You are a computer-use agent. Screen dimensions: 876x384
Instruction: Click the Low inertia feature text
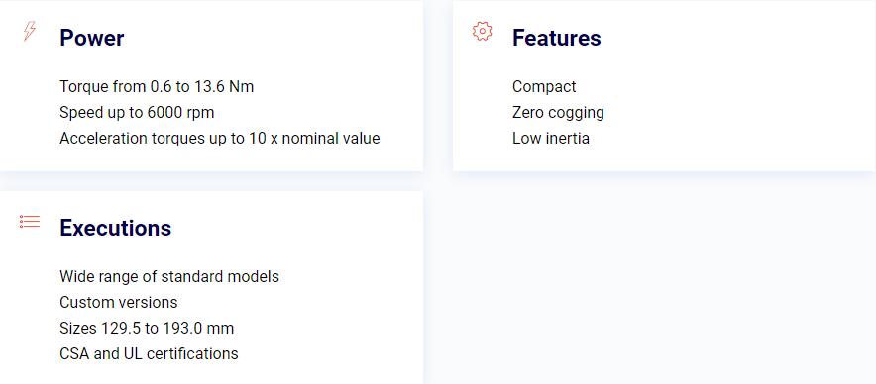tap(551, 138)
